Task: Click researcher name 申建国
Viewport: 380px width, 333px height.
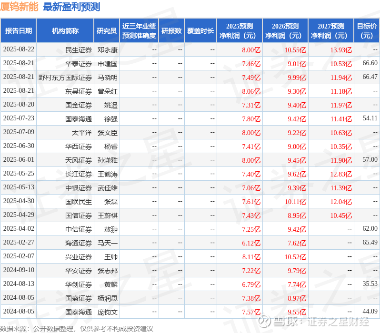Action: pyautogui.click(x=108, y=64)
